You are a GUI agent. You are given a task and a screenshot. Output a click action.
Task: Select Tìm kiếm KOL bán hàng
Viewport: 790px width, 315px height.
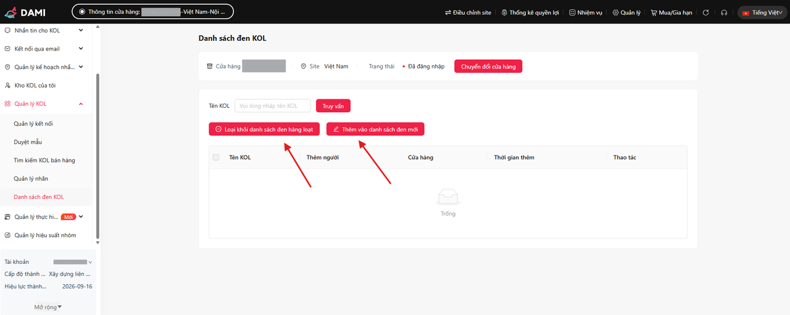(44, 160)
